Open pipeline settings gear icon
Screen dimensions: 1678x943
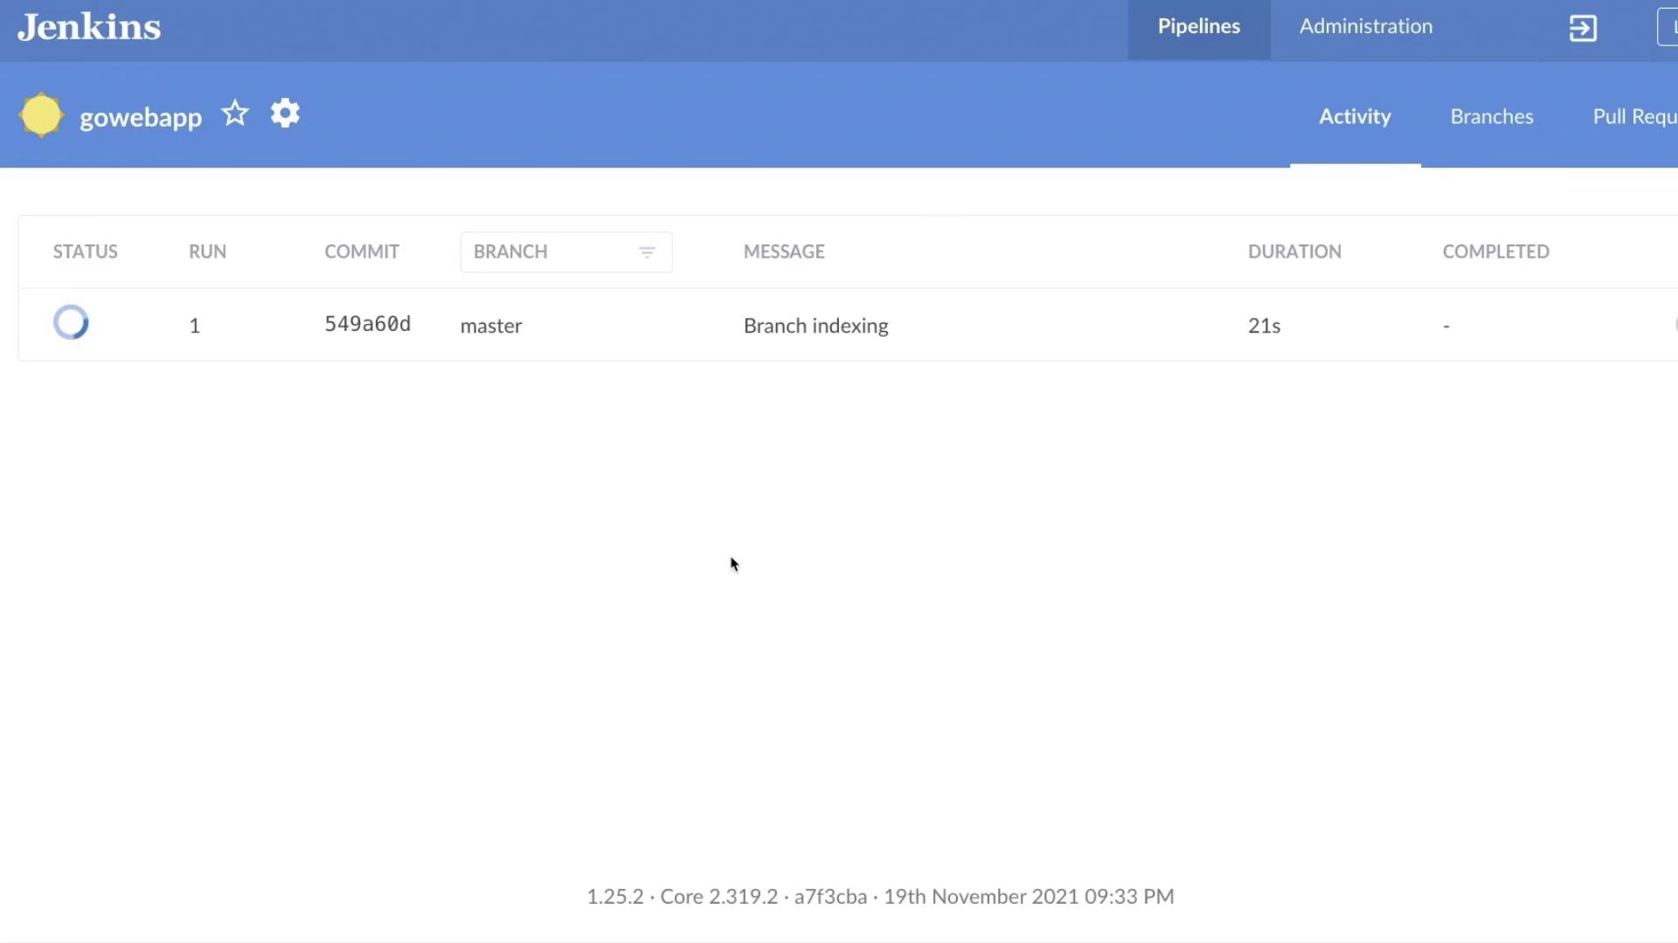(285, 114)
